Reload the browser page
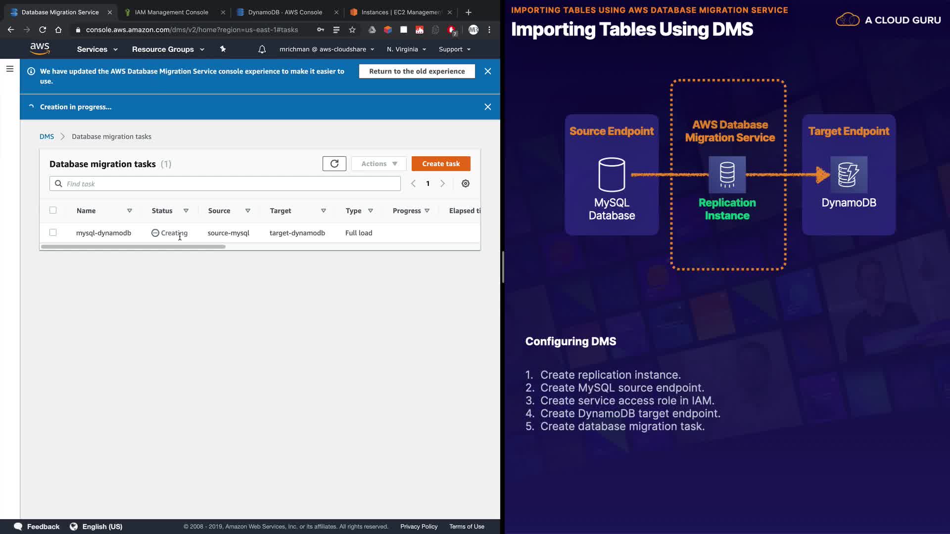The width and height of the screenshot is (950, 534). coord(43,30)
